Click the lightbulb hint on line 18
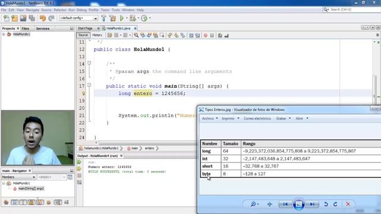 tap(83, 93)
